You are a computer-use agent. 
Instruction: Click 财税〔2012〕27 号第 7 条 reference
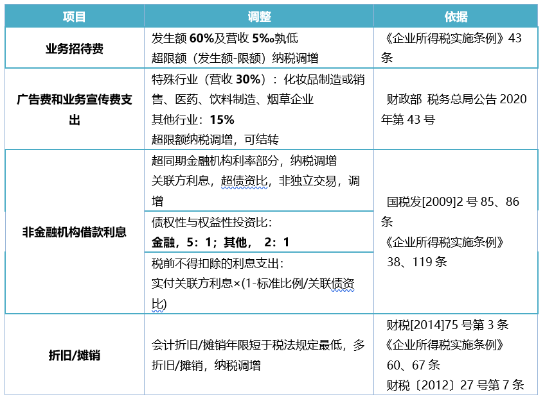coord(455,385)
